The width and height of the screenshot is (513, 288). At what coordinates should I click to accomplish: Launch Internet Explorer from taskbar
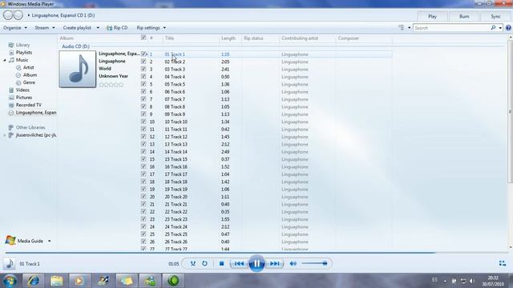coord(34,281)
